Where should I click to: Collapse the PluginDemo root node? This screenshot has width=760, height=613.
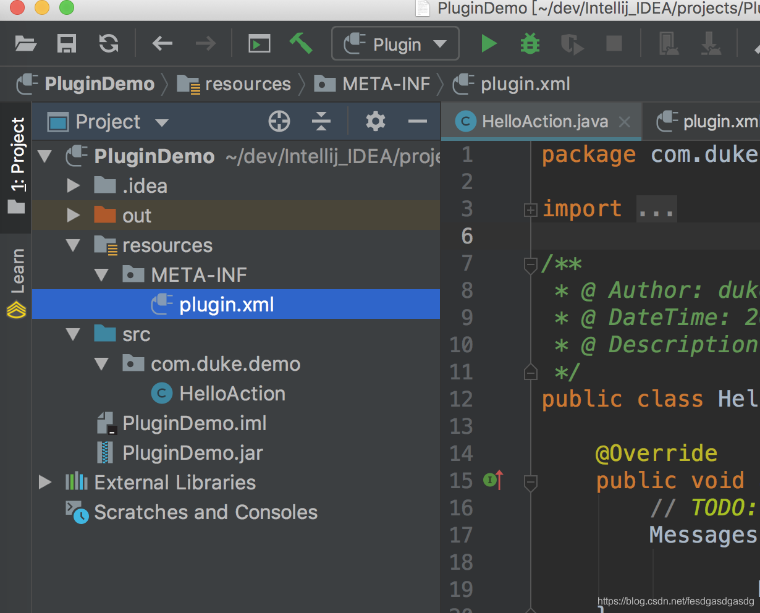(x=44, y=156)
